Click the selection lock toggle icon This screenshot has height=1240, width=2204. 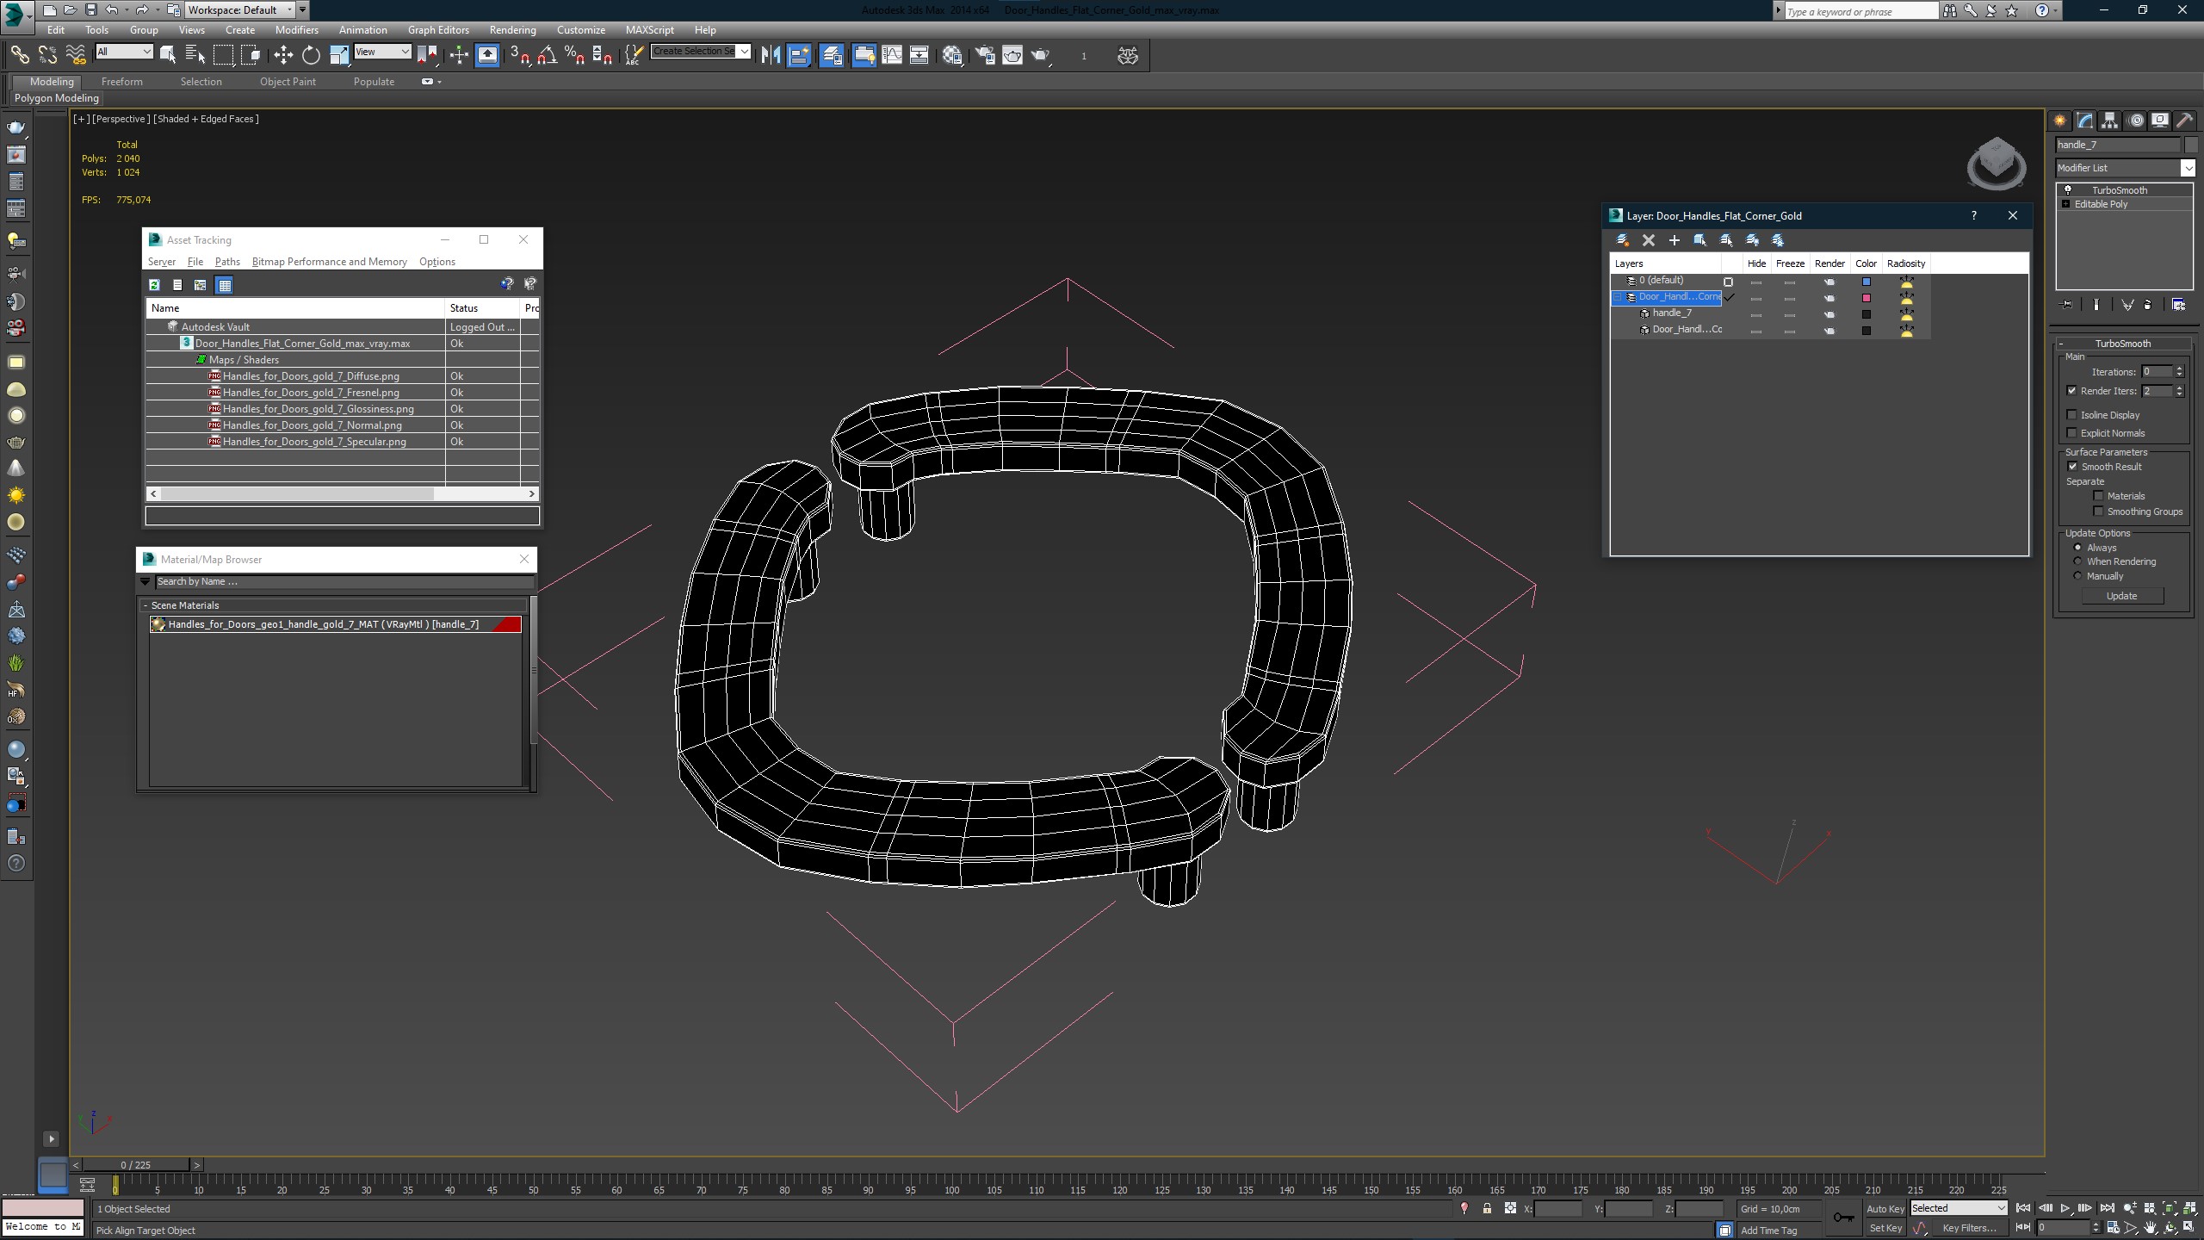[1487, 1209]
